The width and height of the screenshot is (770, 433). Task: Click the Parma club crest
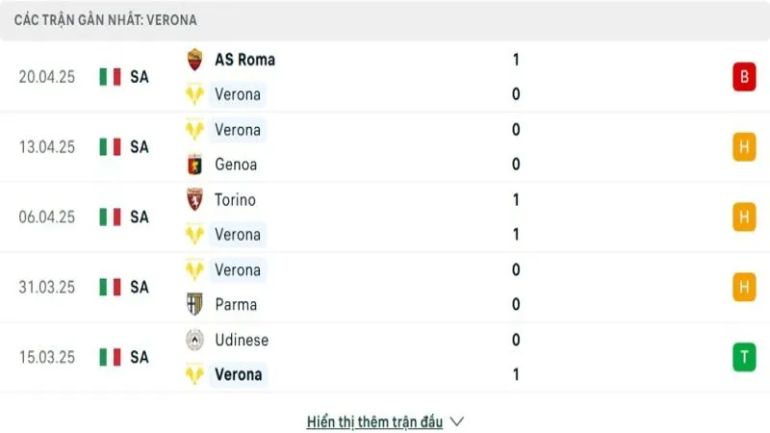coord(194,305)
